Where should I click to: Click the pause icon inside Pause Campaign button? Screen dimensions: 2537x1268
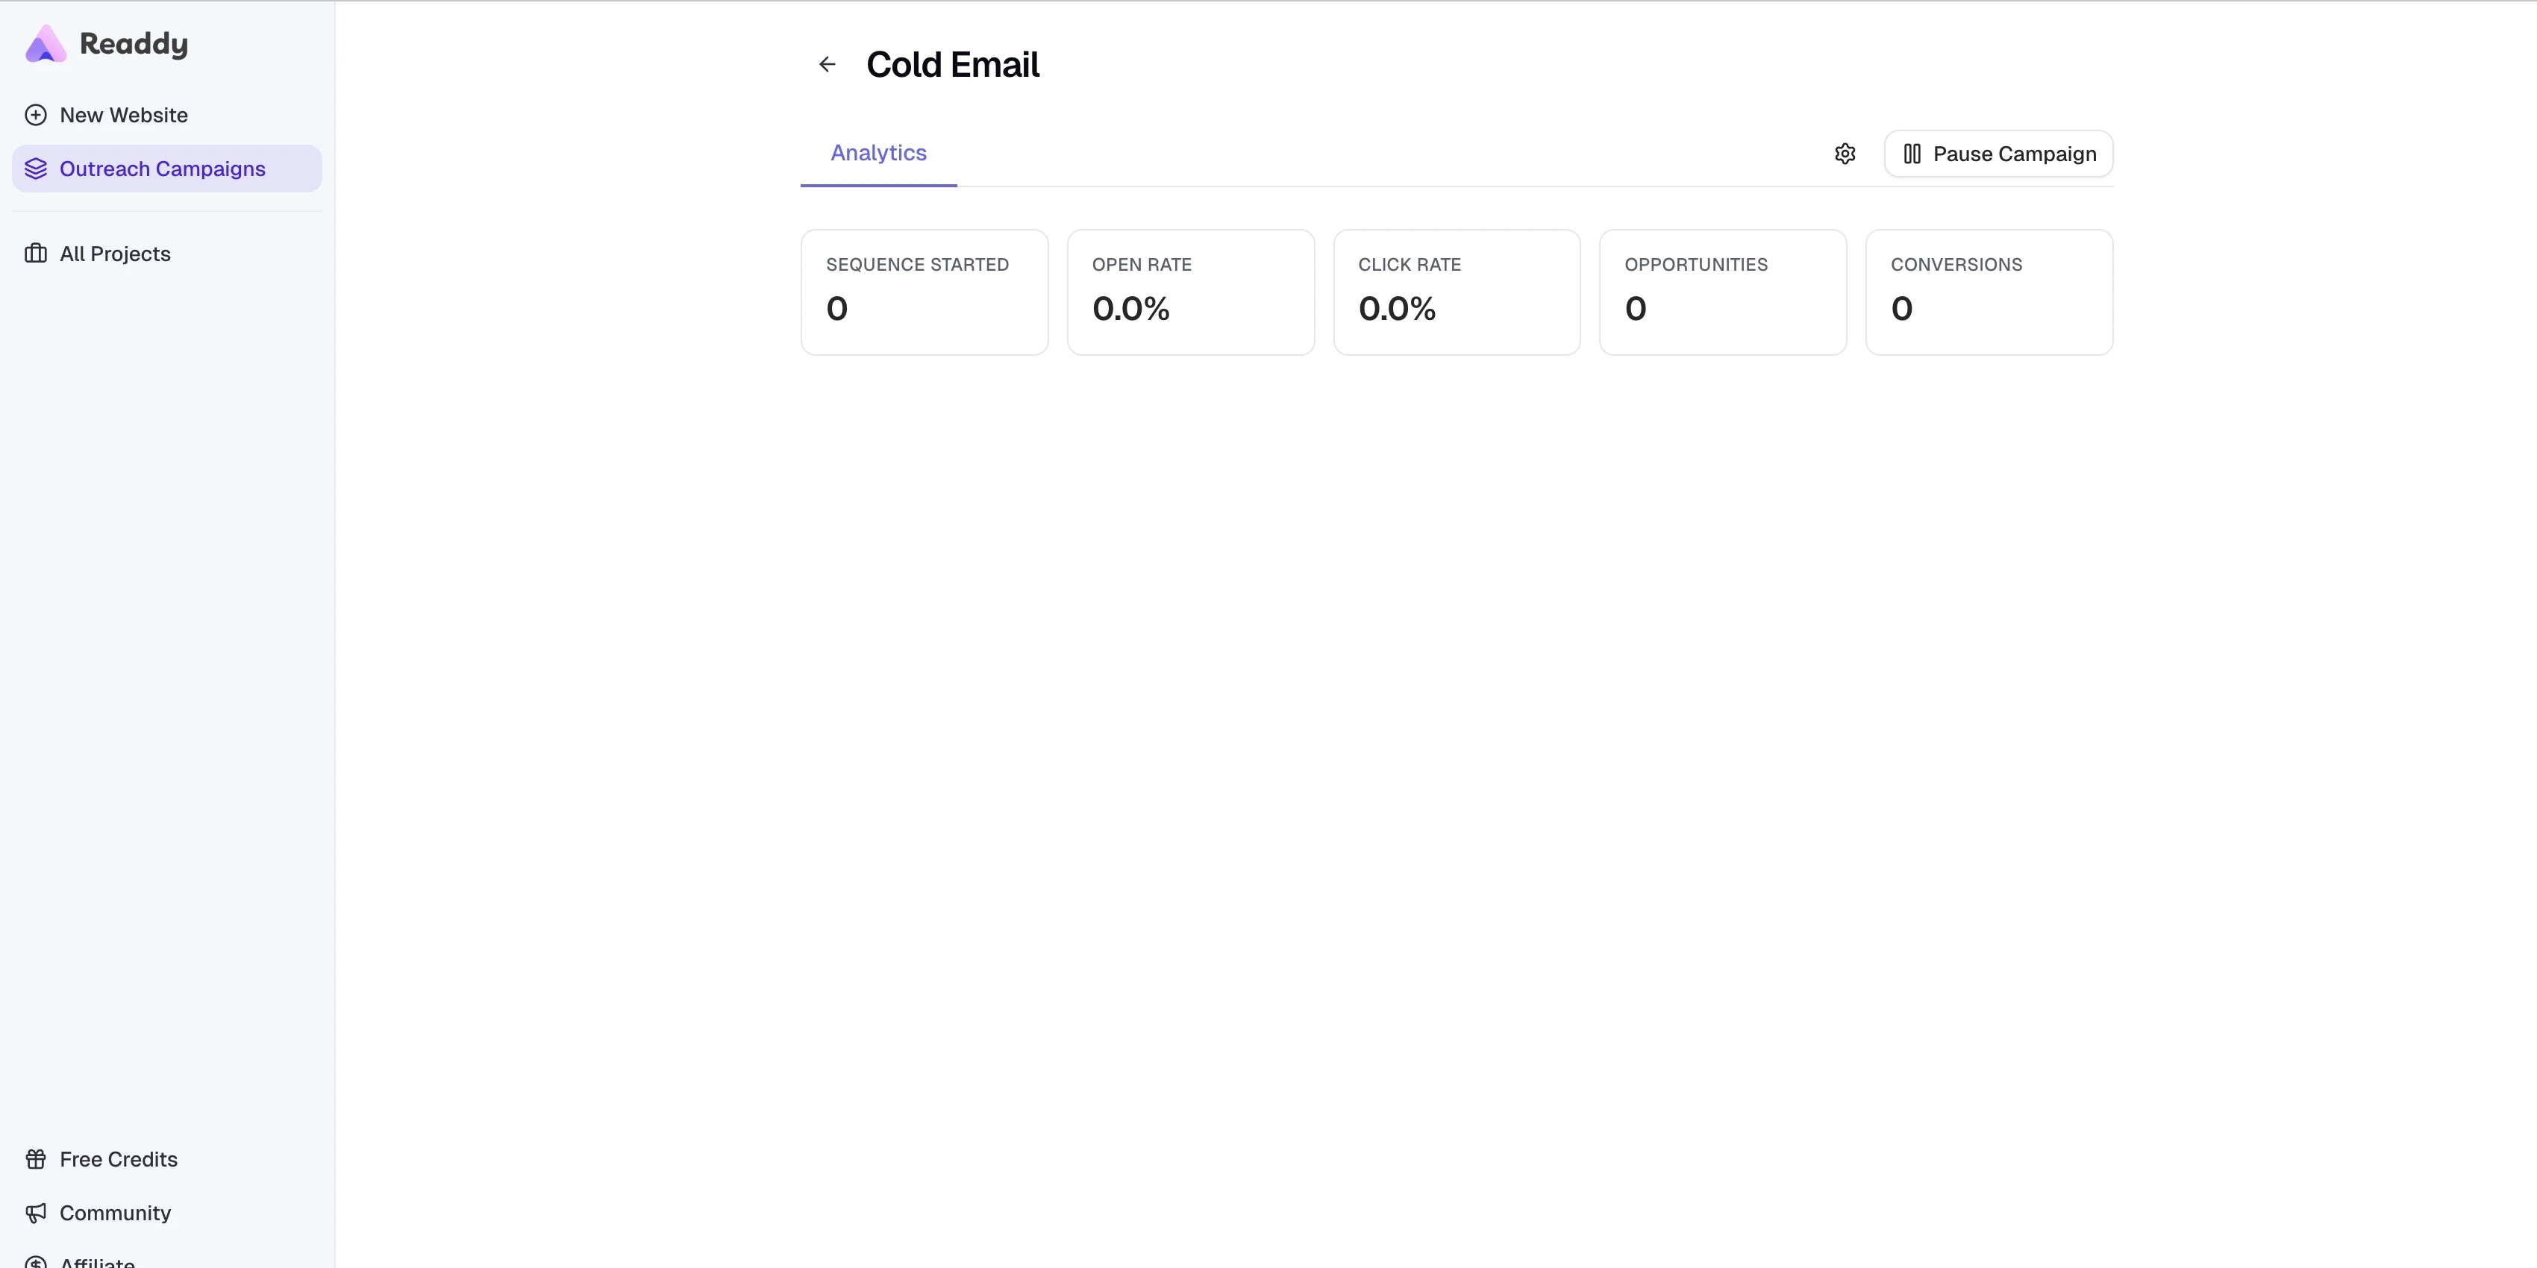point(1912,154)
